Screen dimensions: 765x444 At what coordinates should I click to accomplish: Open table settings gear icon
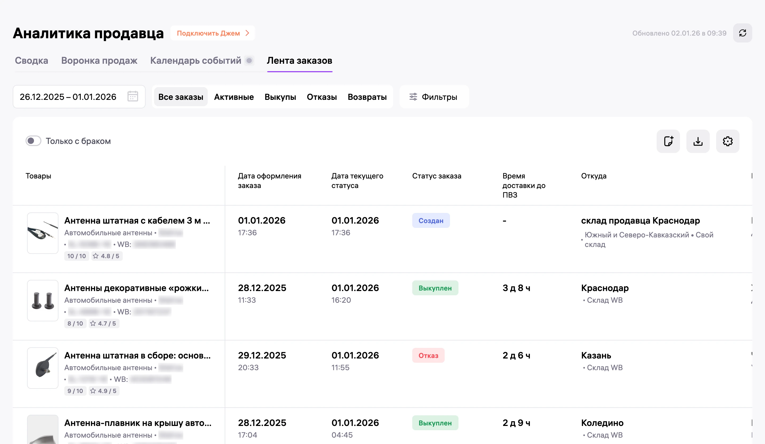tap(728, 142)
